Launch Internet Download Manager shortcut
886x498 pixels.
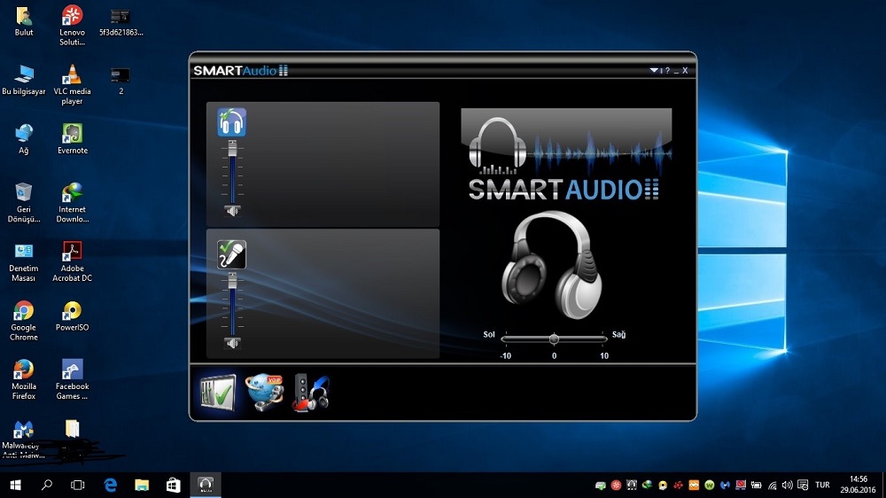[x=73, y=203]
